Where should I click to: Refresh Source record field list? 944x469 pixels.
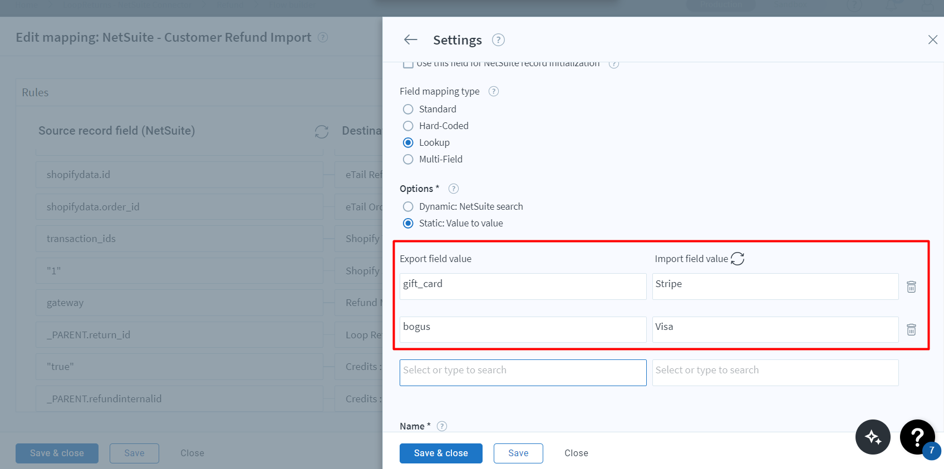point(322,131)
